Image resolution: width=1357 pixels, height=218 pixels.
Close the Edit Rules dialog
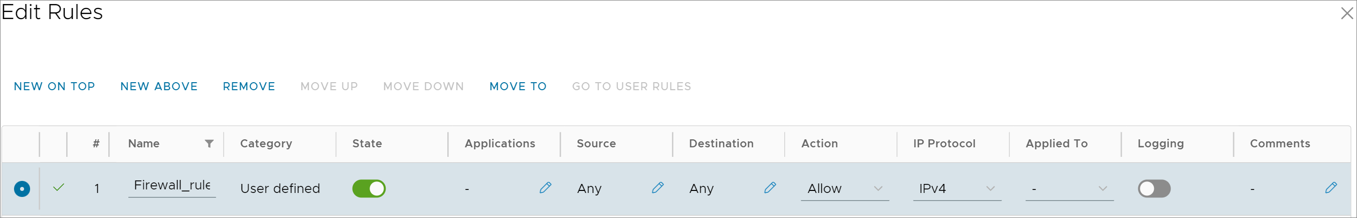pos(1346,13)
